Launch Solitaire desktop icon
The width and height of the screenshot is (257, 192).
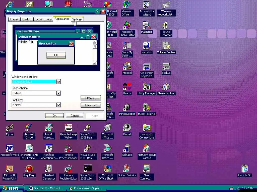[127, 150]
